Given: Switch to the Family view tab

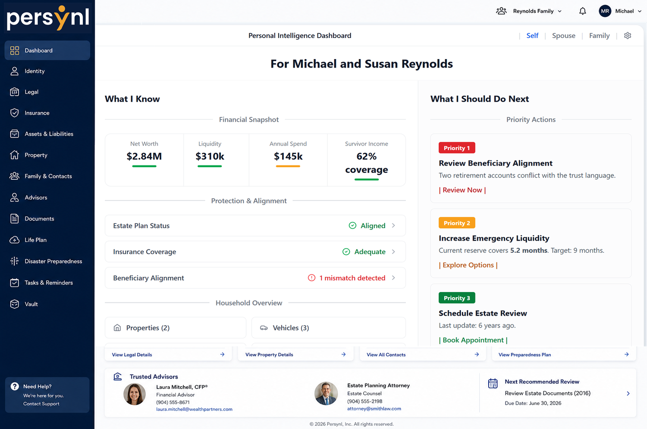Looking at the screenshot, I should coord(599,36).
